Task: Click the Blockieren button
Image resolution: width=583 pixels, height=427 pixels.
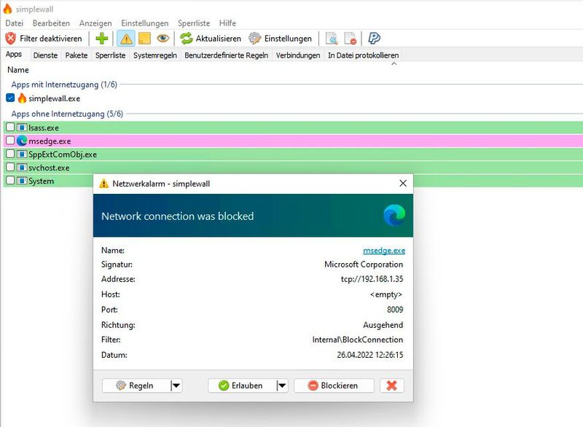Action: pos(334,385)
